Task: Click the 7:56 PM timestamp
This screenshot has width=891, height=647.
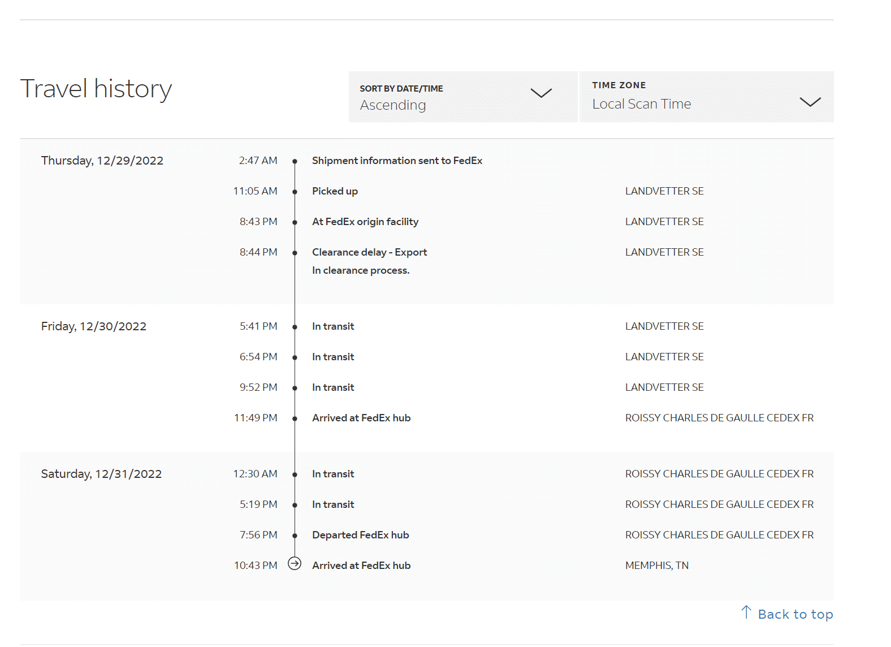Action: 258,535
